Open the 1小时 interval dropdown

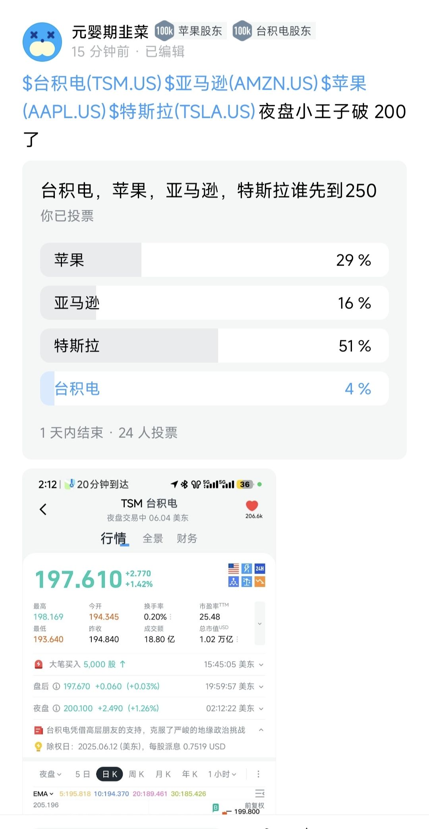coord(222,774)
